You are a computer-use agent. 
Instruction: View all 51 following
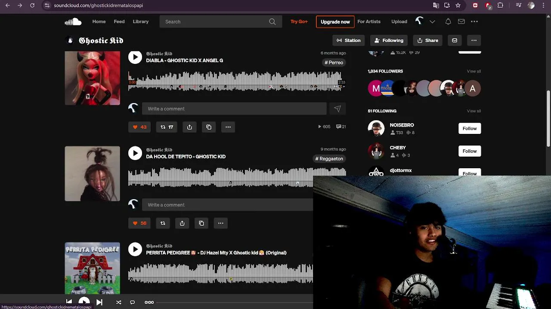[x=474, y=111]
